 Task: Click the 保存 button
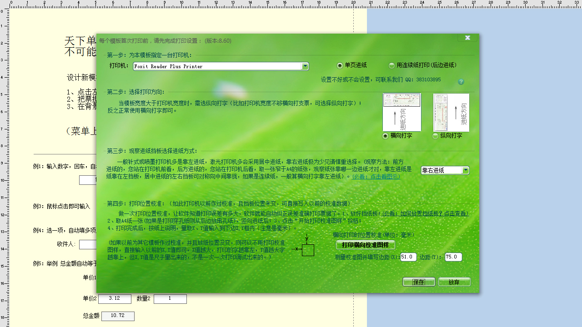pos(419,282)
